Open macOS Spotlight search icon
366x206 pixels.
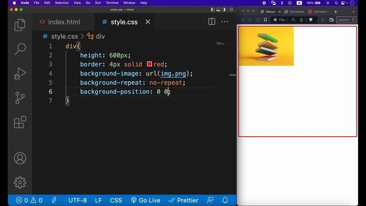pyautogui.click(x=336, y=3)
